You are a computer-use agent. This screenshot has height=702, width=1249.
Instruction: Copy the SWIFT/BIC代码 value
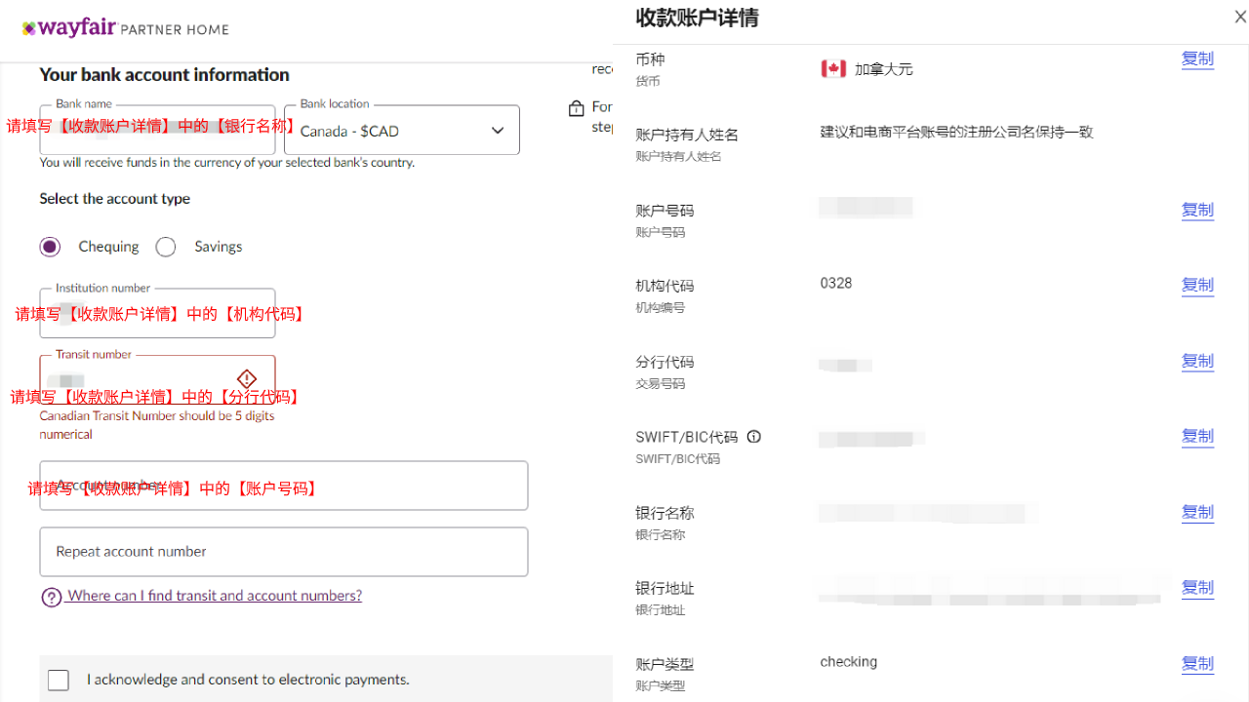click(x=1197, y=436)
